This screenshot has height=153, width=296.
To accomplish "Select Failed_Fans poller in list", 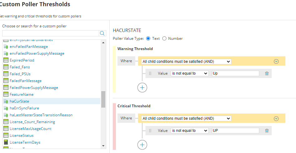I will [x=20, y=67].
